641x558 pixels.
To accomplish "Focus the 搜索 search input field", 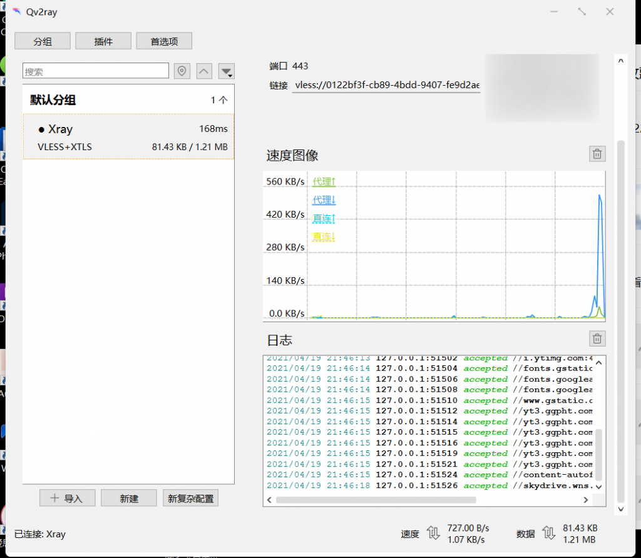I will pyautogui.click(x=96, y=71).
